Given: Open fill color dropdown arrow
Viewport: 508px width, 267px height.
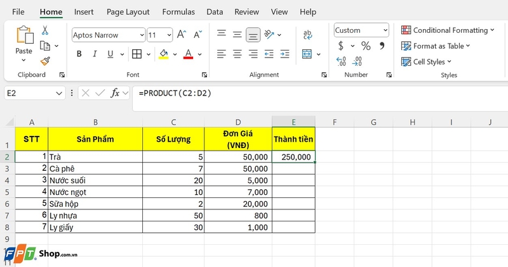Looking at the screenshot, I should tap(175, 54).
